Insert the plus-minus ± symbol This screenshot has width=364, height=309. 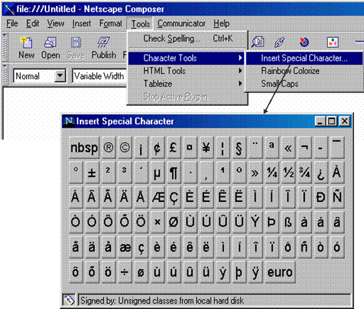click(x=92, y=173)
